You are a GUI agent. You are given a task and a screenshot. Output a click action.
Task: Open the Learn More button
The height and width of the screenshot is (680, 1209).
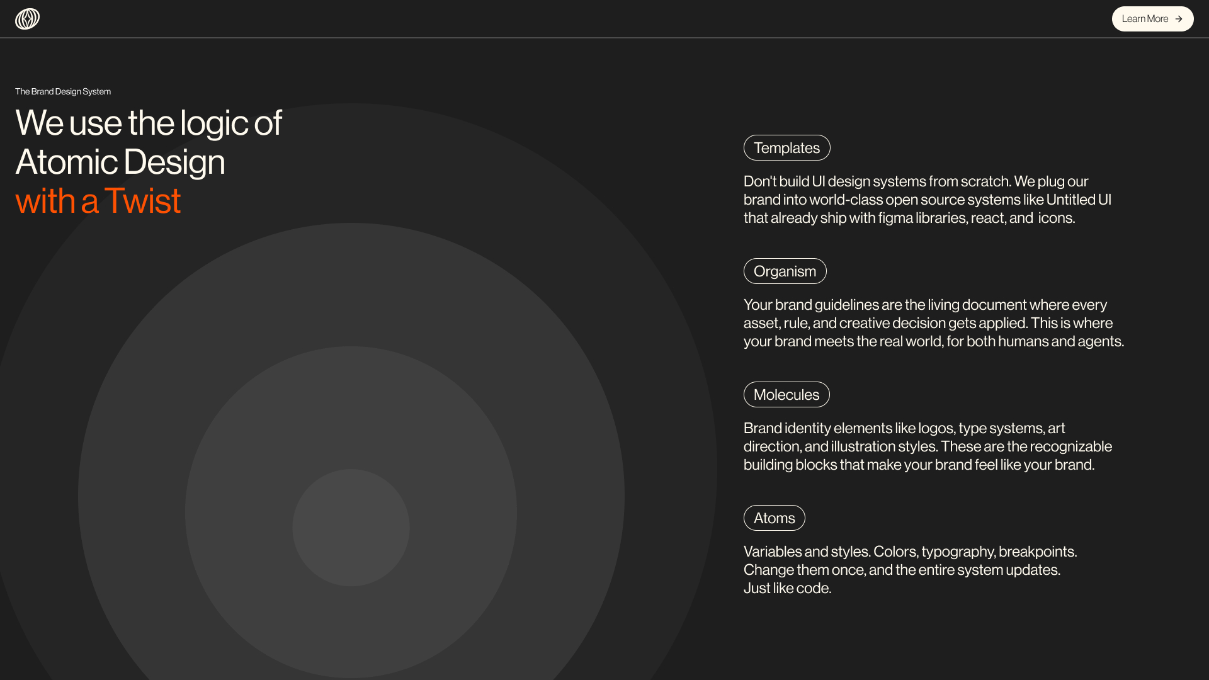(x=1152, y=19)
